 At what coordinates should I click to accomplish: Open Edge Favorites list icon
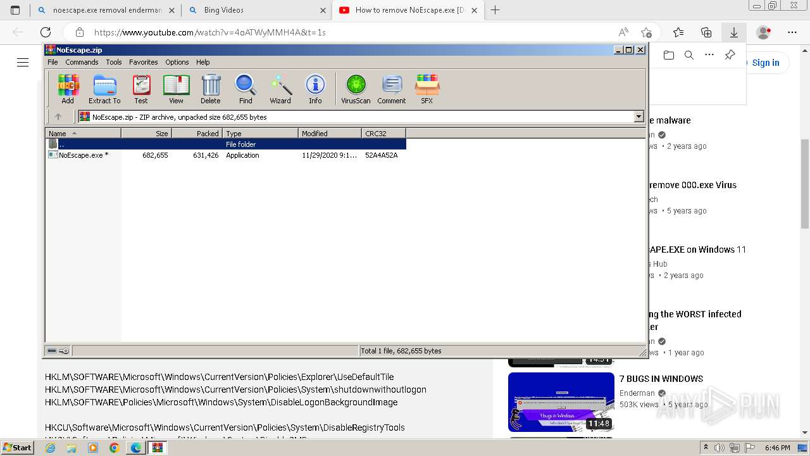[678, 32]
